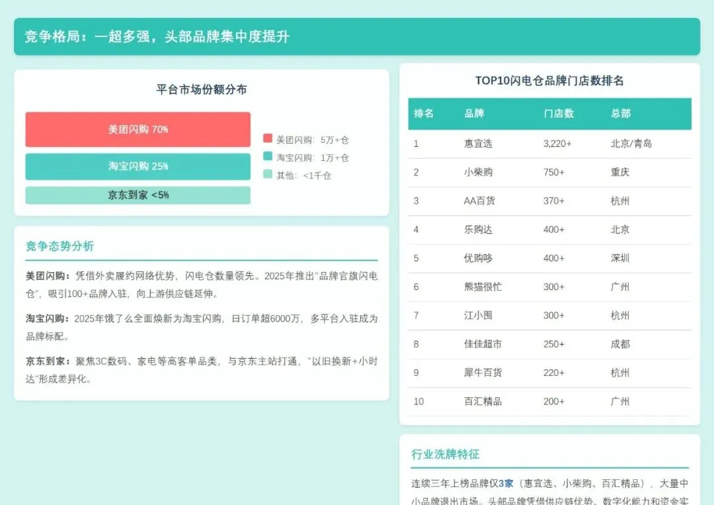Click the 平台市场份额分布 chart title

tap(202, 89)
